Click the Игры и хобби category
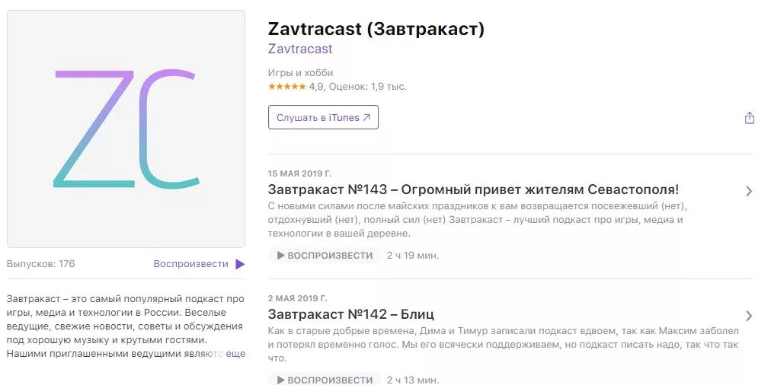Image resolution: width=771 pixels, height=385 pixels. [300, 73]
